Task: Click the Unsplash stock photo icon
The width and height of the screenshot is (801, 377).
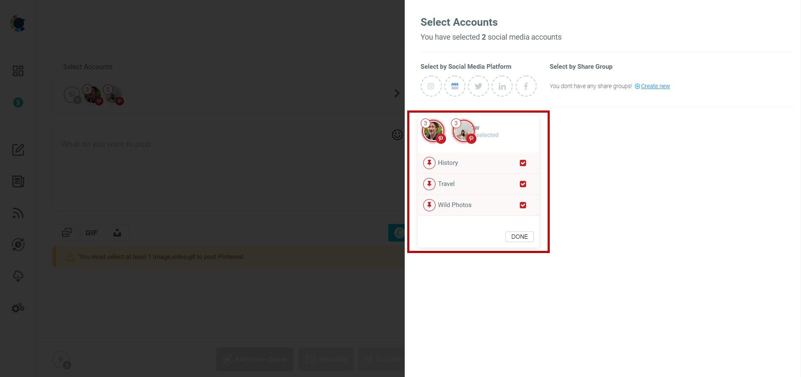Action: pos(117,232)
